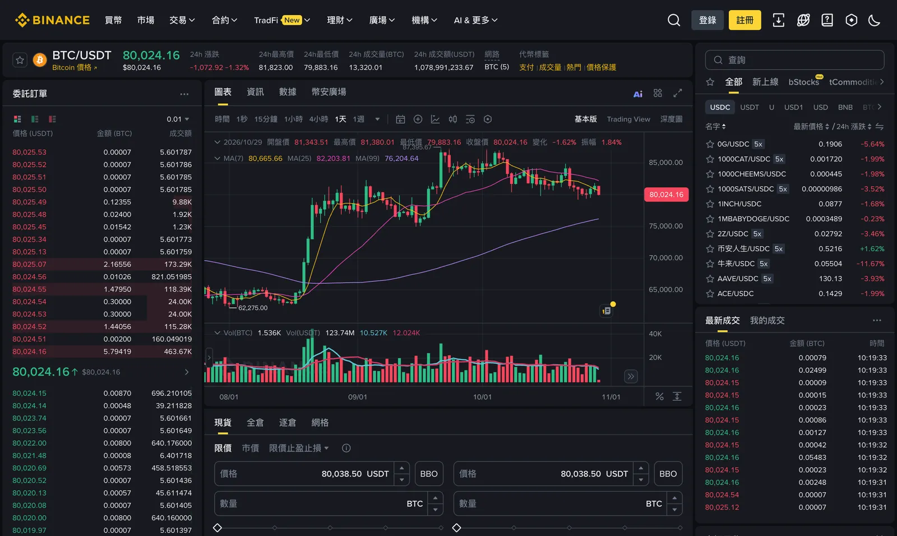Image resolution: width=897 pixels, height=536 pixels.
Task: Switch chart to Trading View mode
Action: pos(628,119)
